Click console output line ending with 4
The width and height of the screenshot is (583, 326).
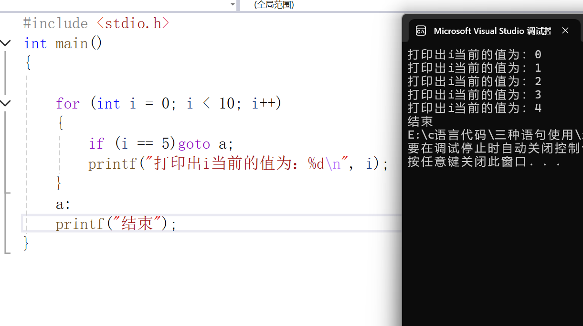(x=475, y=108)
